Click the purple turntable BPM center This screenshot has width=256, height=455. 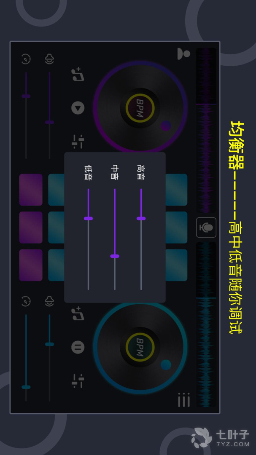click(x=140, y=108)
